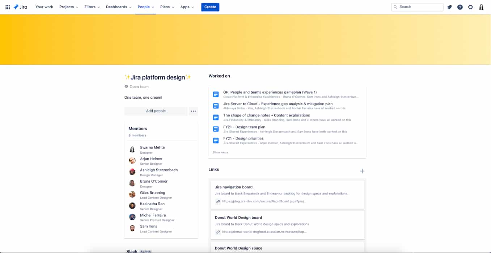Image resolution: width=491 pixels, height=253 pixels.
Task: Open Jira settings with the gear icon
Action: (x=470, y=7)
